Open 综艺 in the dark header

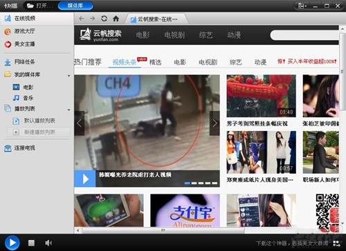click(206, 35)
